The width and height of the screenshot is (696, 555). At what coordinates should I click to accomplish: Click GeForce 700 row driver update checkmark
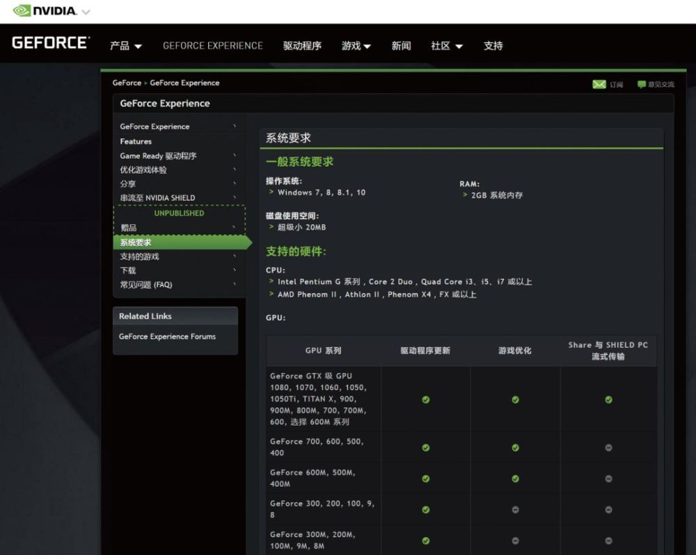426,448
